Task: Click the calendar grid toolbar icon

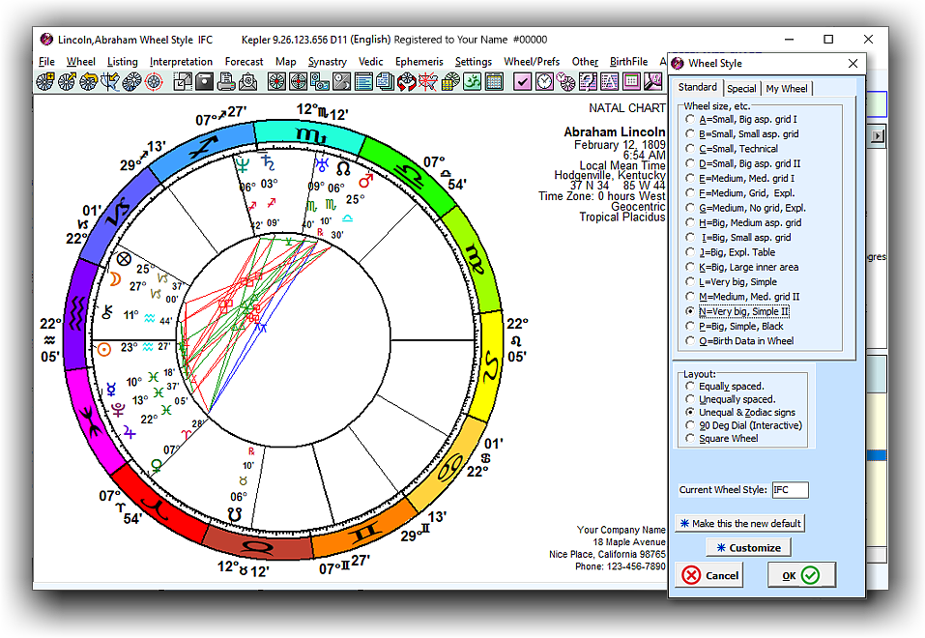Action: click(x=494, y=82)
